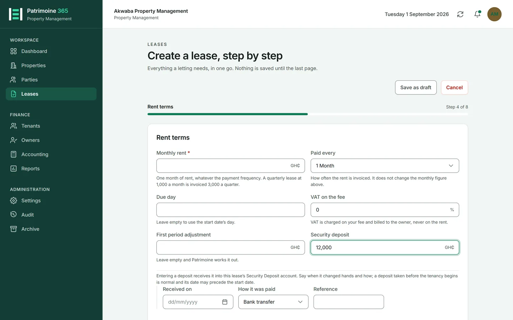Viewport: 513px width, 320px height.
Task: Click the Tenants users icon
Action: [x=14, y=126]
